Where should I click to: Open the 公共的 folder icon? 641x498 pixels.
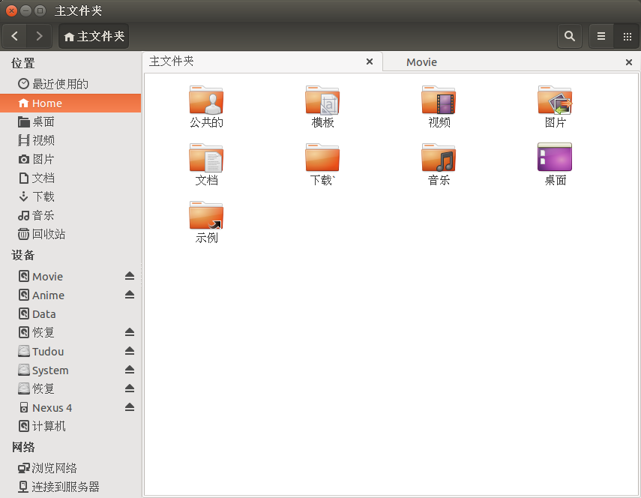tap(206, 100)
